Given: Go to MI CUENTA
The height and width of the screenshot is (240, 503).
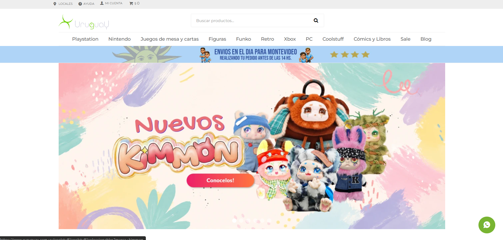Looking at the screenshot, I should pyautogui.click(x=114, y=3).
